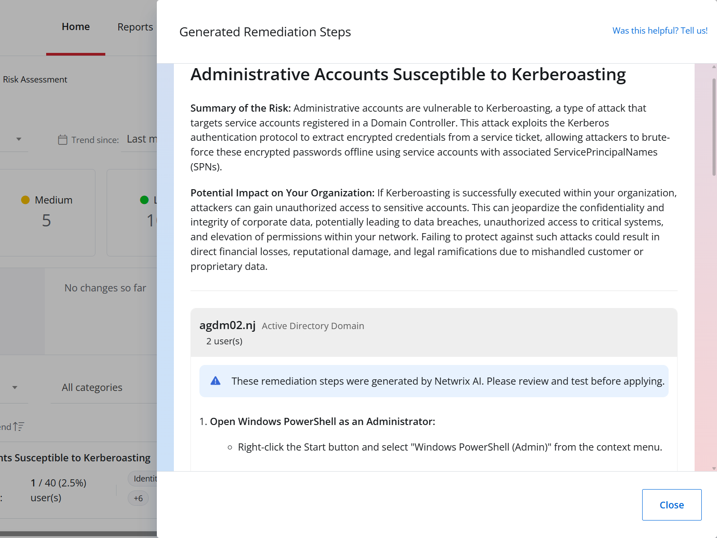Expand the dropdown arrow left of Trend since
Viewport: 717px width, 538px height.
pos(19,139)
